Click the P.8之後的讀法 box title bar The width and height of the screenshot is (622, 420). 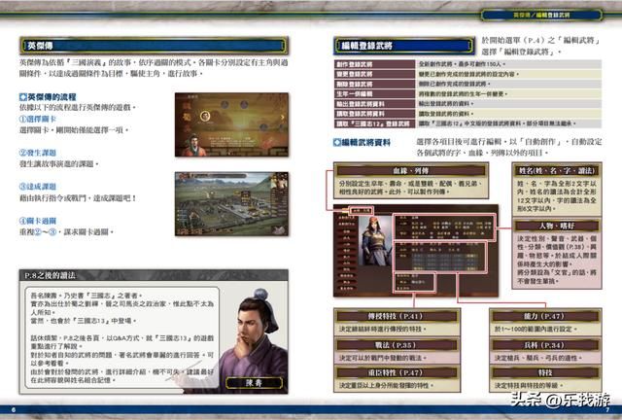(x=154, y=275)
